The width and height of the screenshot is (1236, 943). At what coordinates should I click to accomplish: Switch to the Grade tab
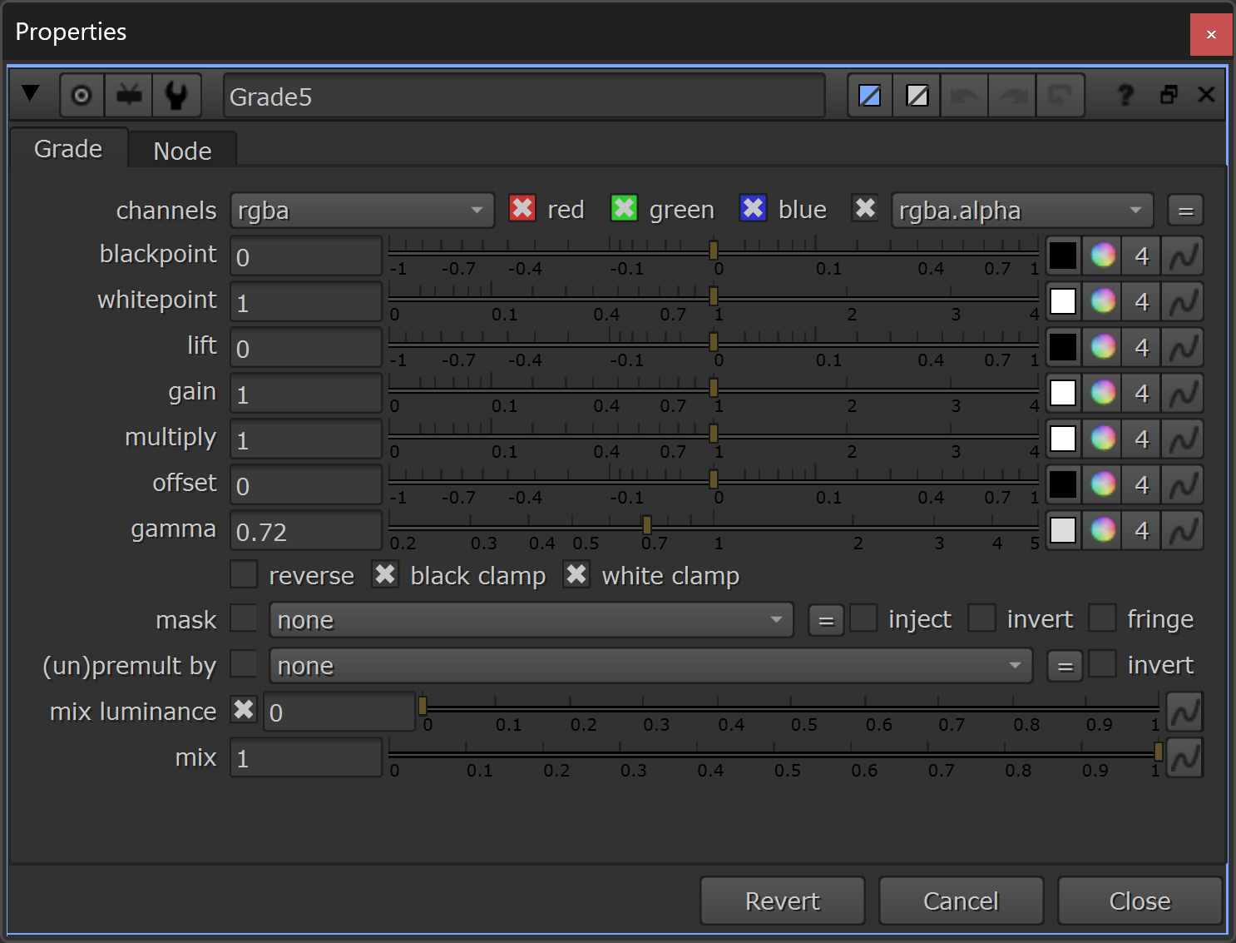tap(68, 149)
